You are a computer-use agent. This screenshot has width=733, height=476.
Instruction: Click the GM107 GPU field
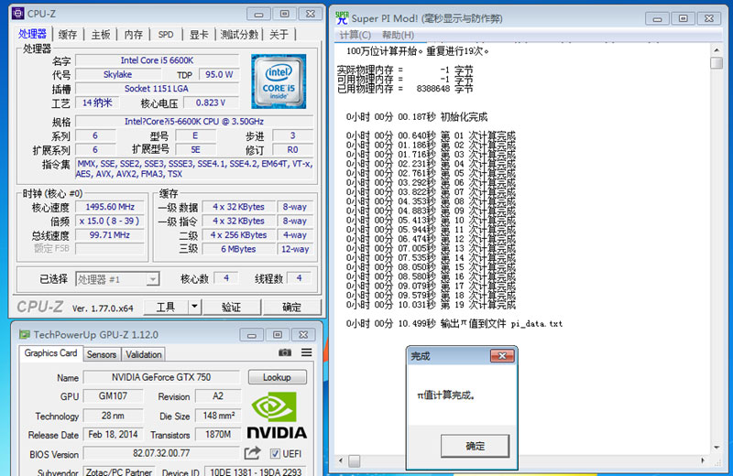(x=113, y=395)
